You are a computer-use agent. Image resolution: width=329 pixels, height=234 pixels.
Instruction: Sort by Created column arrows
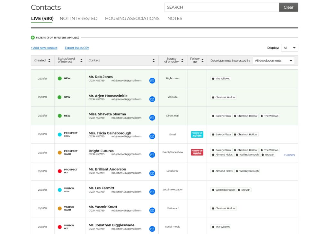point(49,60)
